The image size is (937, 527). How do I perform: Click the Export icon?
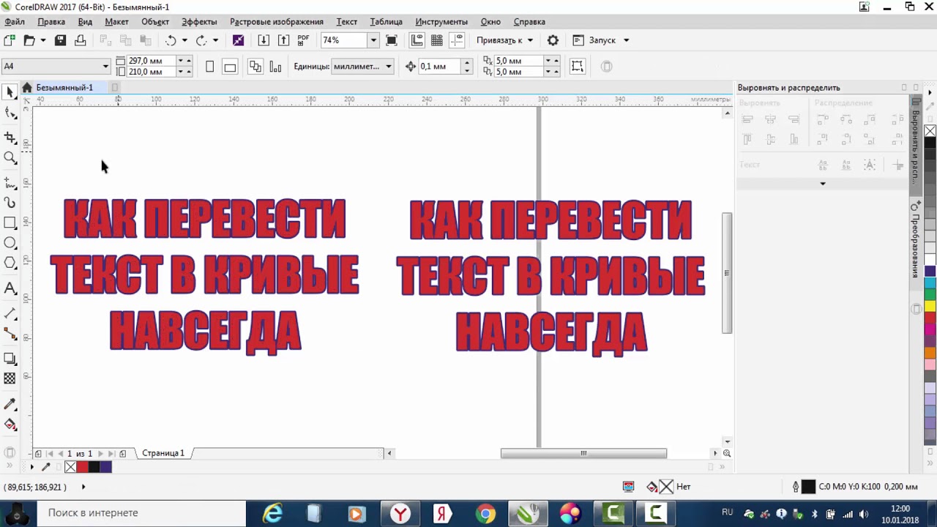(283, 40)
